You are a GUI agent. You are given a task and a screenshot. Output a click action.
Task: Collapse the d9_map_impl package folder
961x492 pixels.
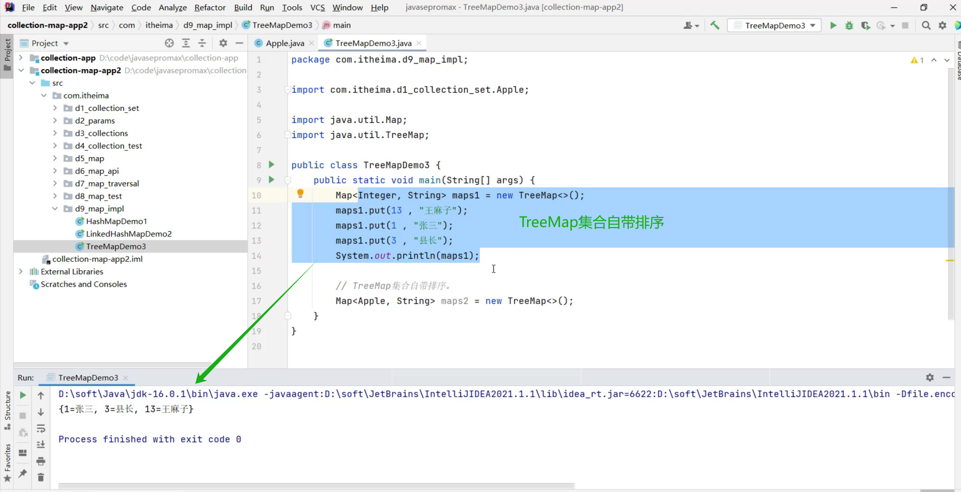click(x=55, y=208)
